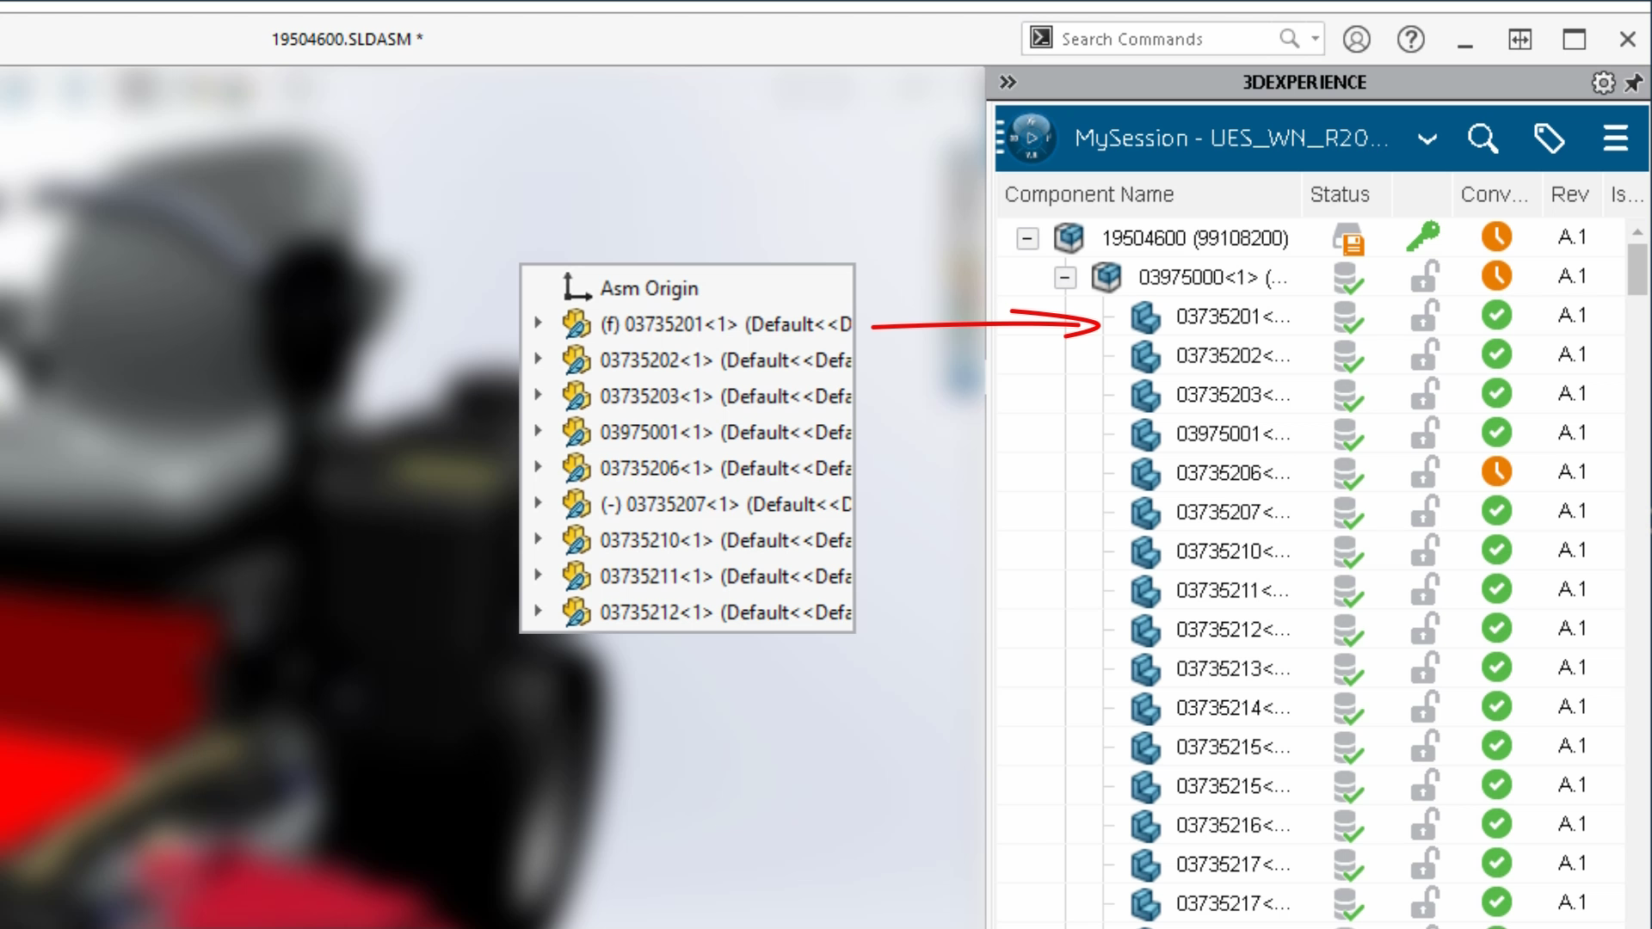Expand the MySession dropdown chevron

pyautogui.click(x=1427, y=139)
